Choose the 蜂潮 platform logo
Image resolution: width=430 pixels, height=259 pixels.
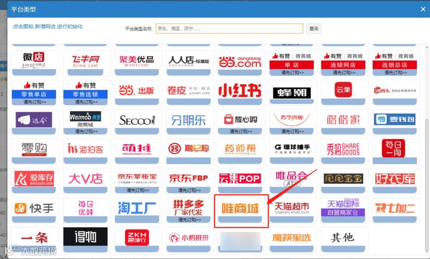tap(292, 93)
